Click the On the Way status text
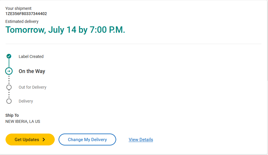This screenshot has width=268, height=155. pos(32,71)
